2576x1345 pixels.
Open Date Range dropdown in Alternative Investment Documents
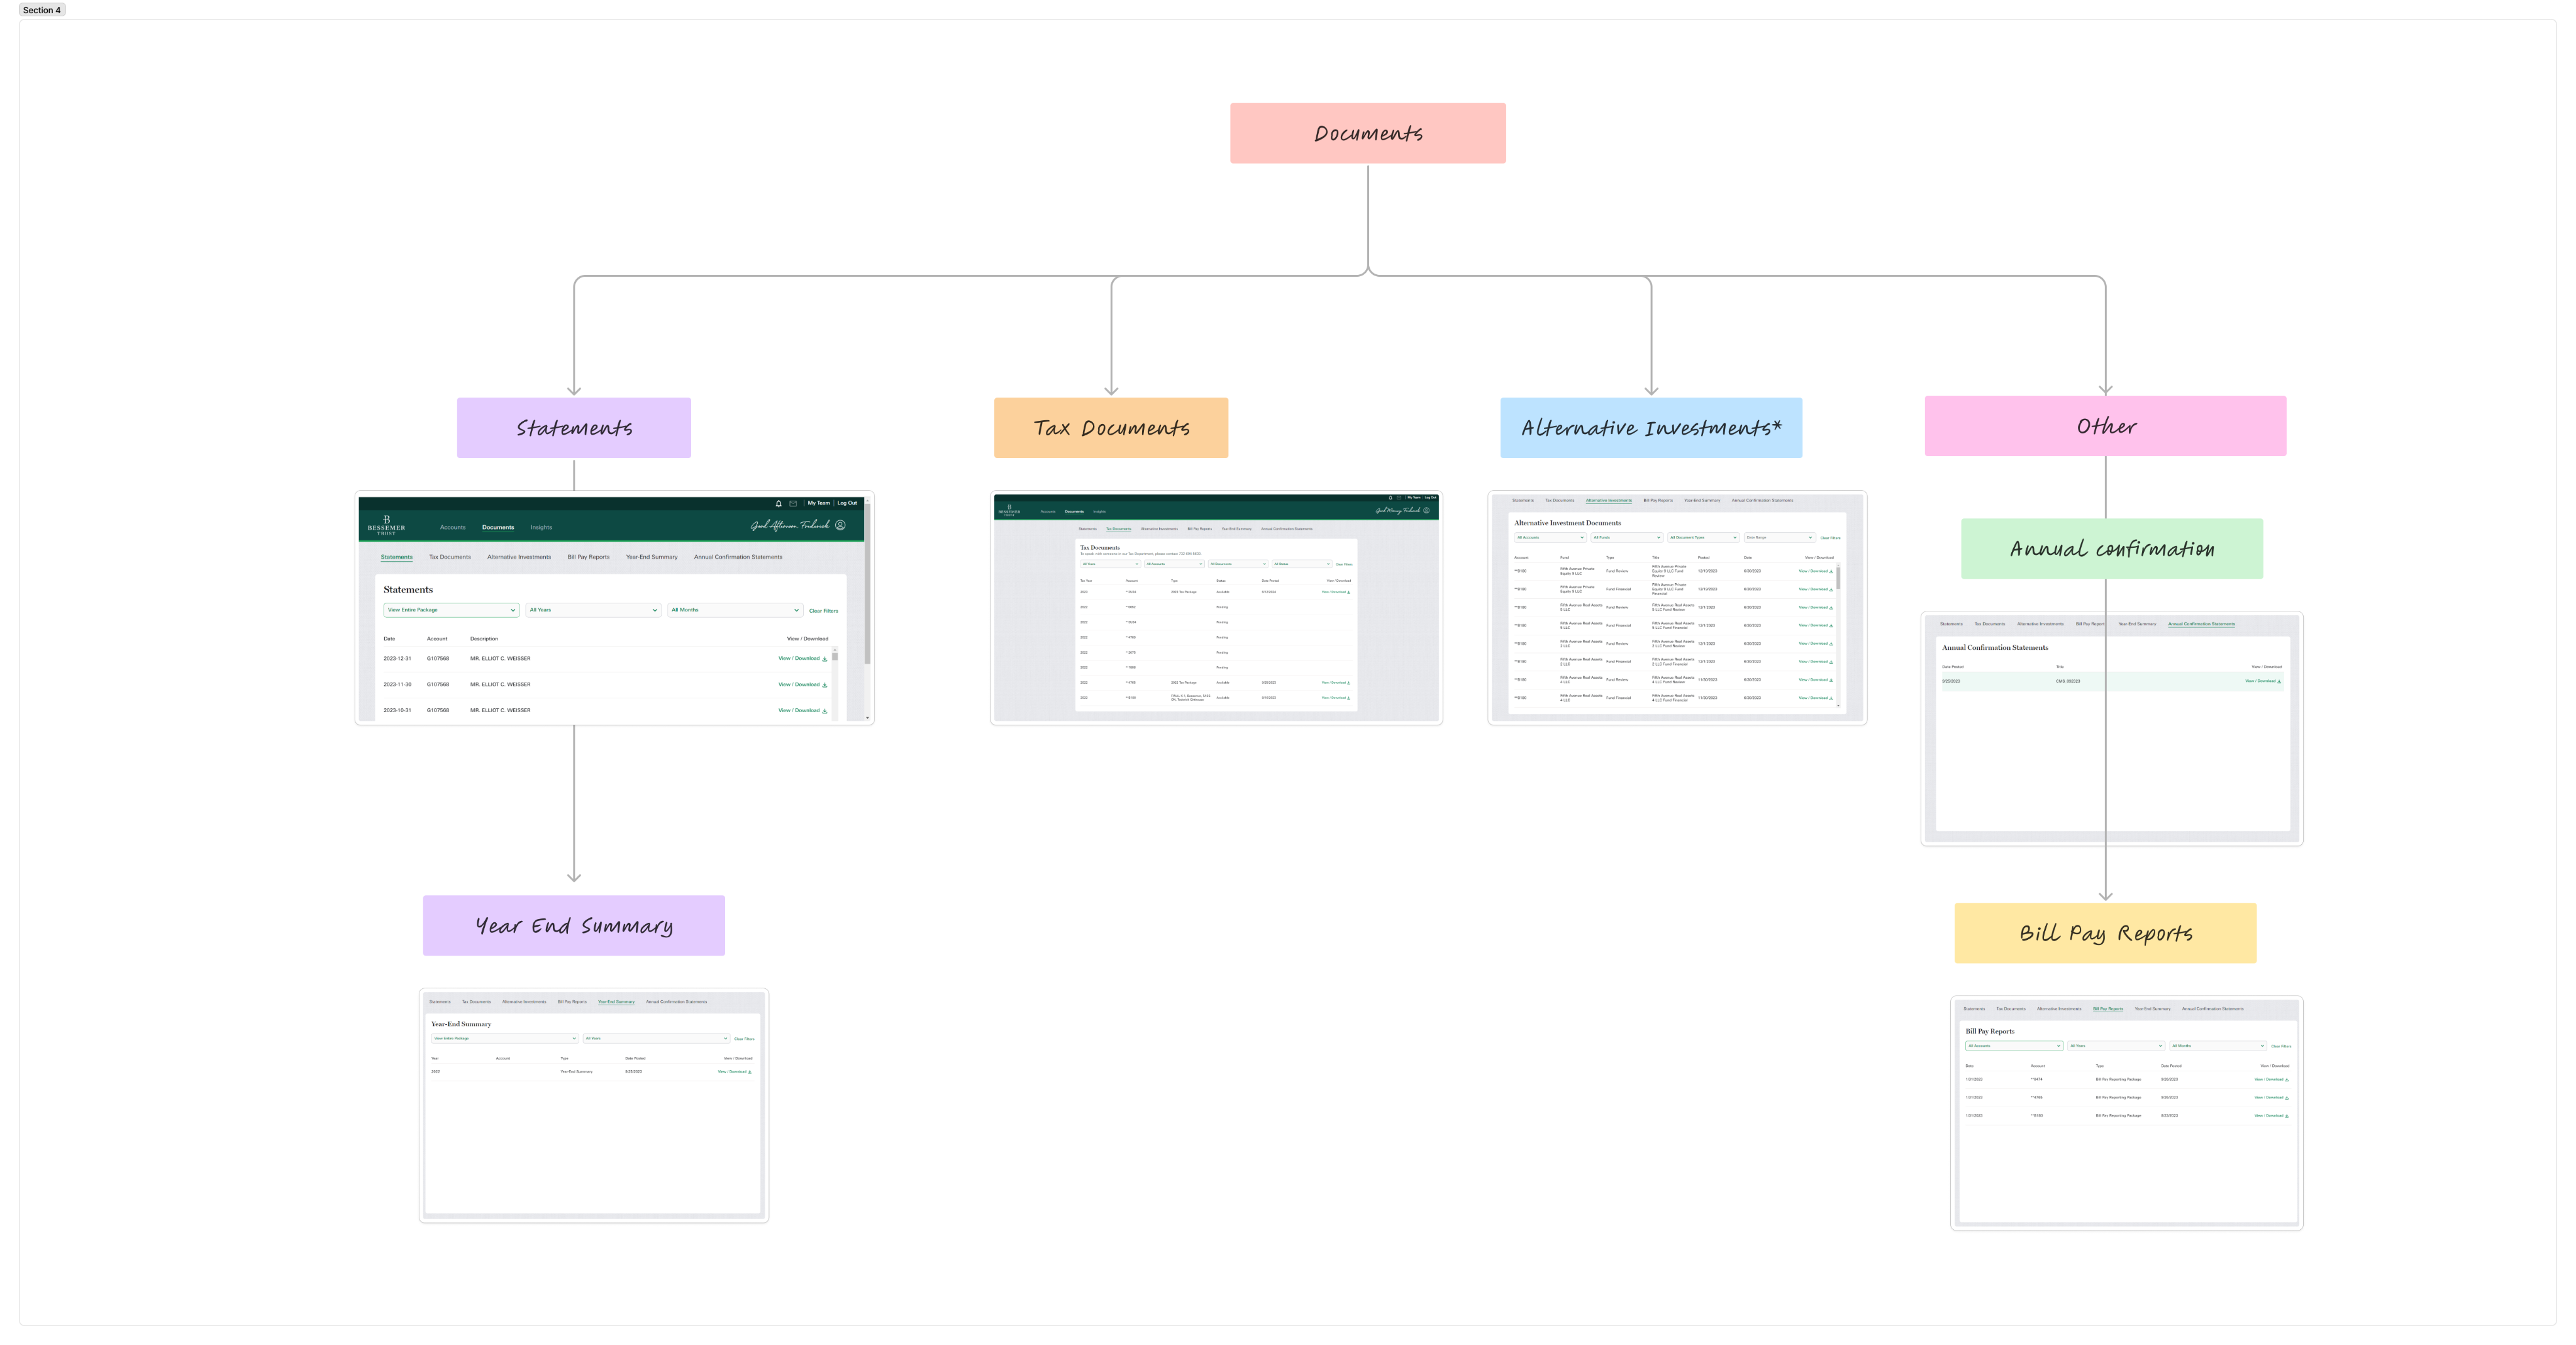click(1779, 538)
